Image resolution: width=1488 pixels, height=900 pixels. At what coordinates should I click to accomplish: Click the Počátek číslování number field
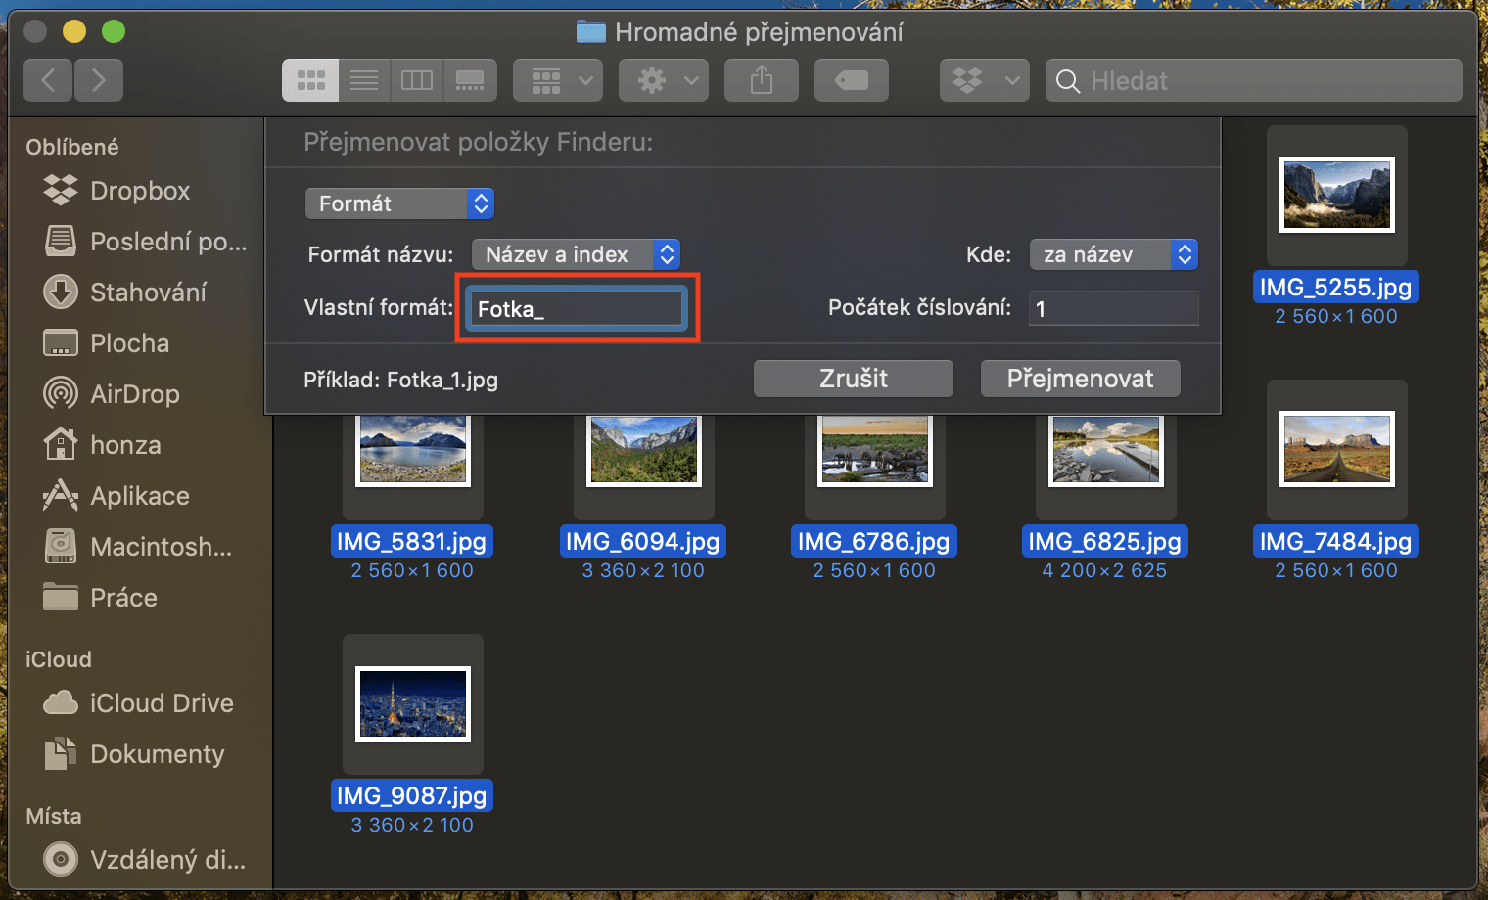tap(1114, 308)
